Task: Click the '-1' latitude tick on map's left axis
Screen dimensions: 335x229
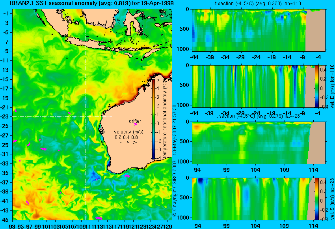Action: tap(6, 13)
